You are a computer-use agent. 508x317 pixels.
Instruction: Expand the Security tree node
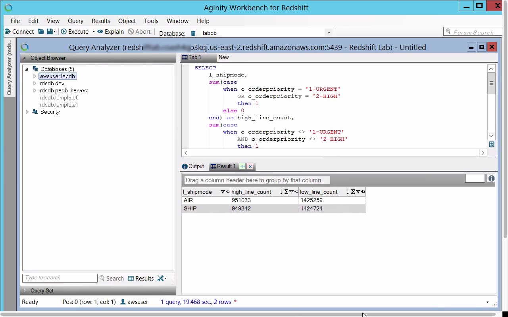pos(27,112)
